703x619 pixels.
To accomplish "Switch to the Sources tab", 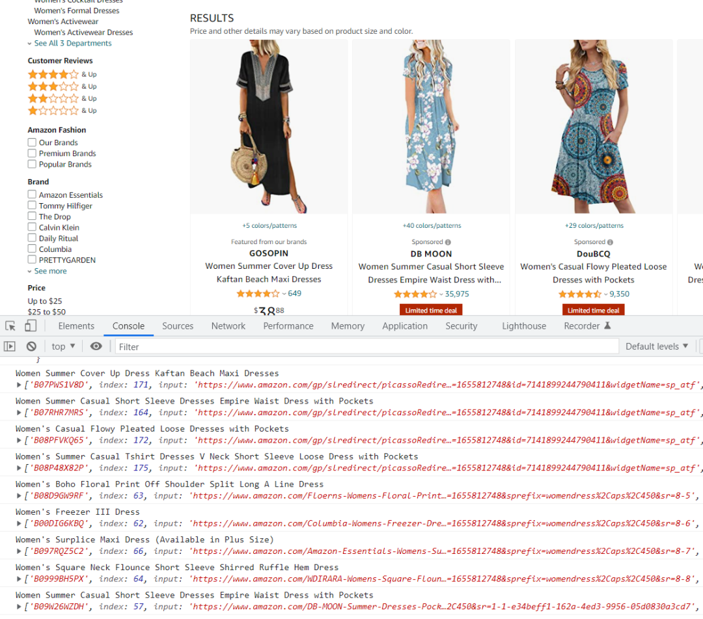I will pyautogui.click(x=178, y=326).
